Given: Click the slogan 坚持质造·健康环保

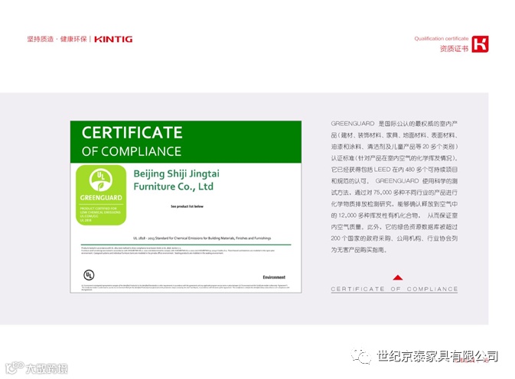Looking at the screenshot, I should pyautogui.click(x=57, y=39).
